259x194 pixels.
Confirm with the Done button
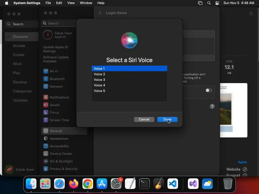pyautogui.click(x=167, y=119)
